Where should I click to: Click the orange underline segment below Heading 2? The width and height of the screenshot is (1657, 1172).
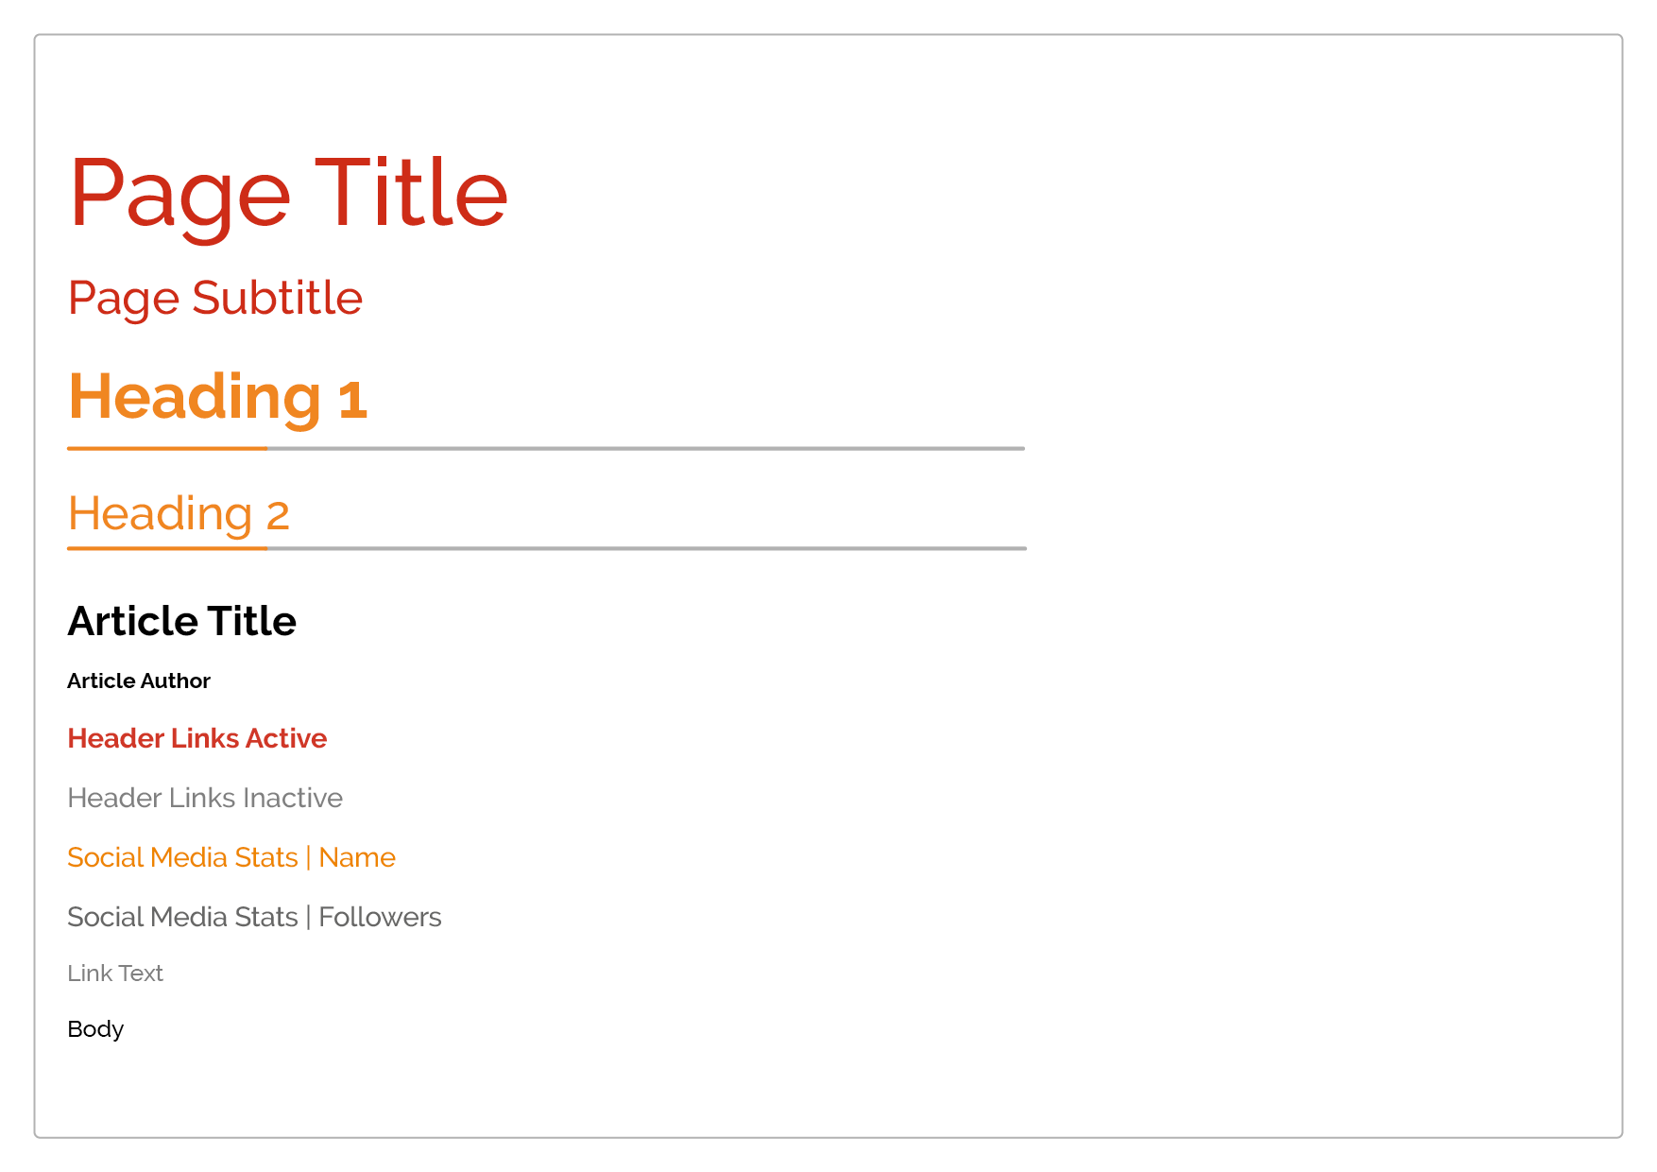[x=167, y=548]
